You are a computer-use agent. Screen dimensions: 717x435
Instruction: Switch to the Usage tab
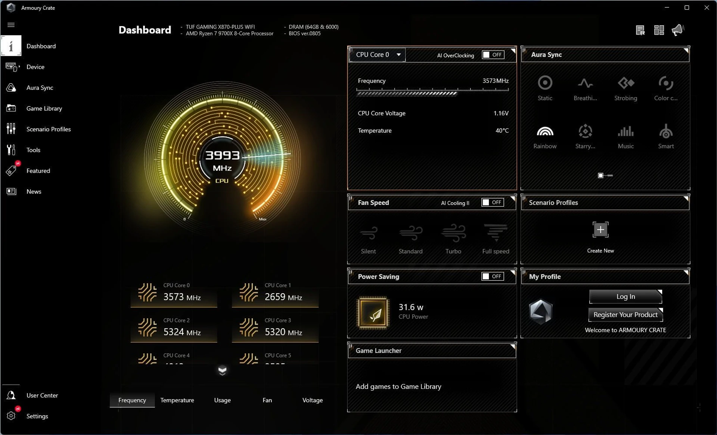[222, 400]
